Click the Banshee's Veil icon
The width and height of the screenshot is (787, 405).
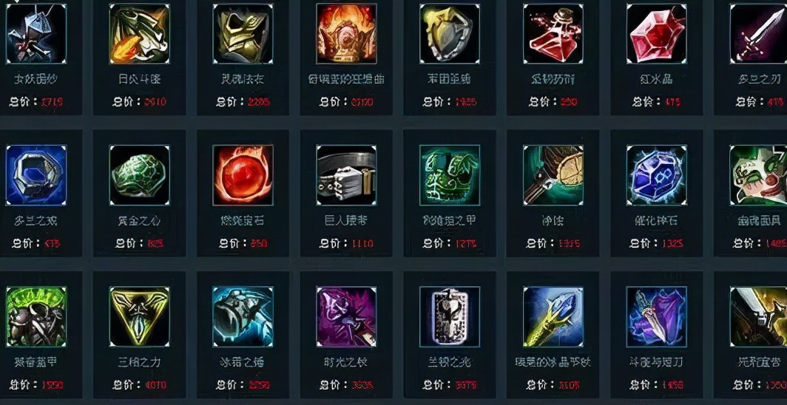[x=36, y=33]
